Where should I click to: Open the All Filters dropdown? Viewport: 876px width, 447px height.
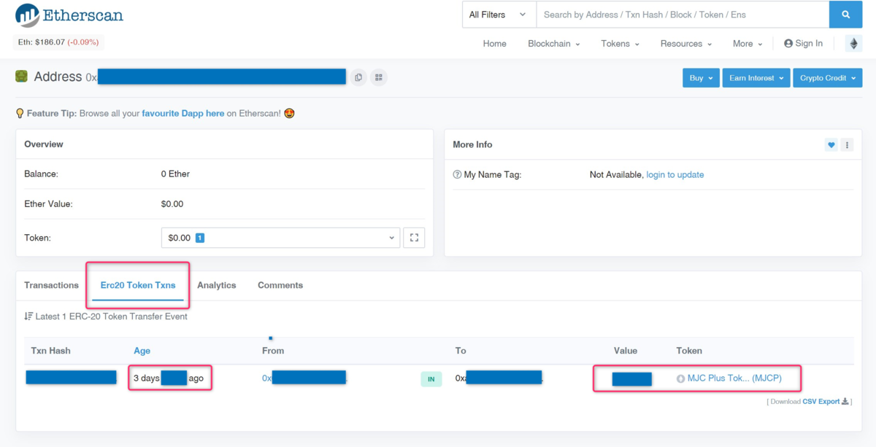(x=499, y=15)
